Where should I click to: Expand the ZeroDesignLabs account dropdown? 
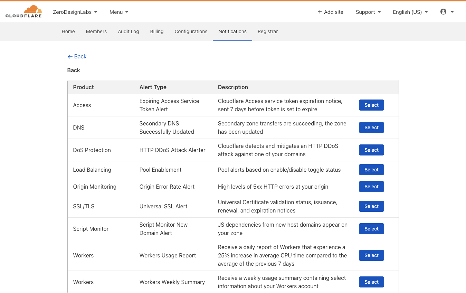tap(75, 12)
